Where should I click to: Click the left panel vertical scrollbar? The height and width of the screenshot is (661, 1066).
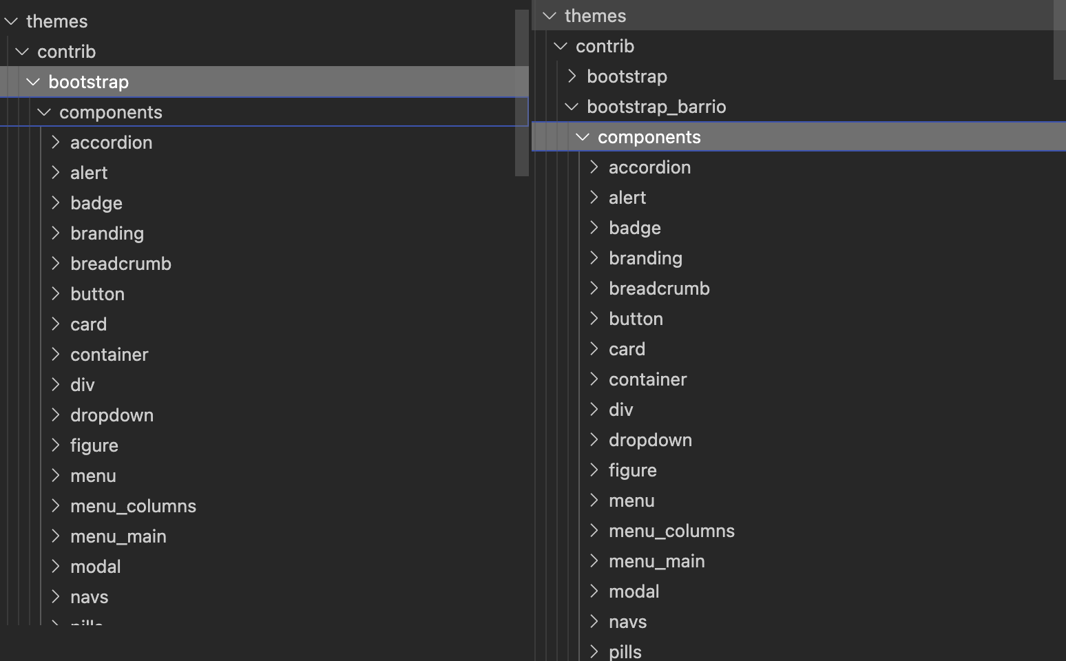(521, 93)
